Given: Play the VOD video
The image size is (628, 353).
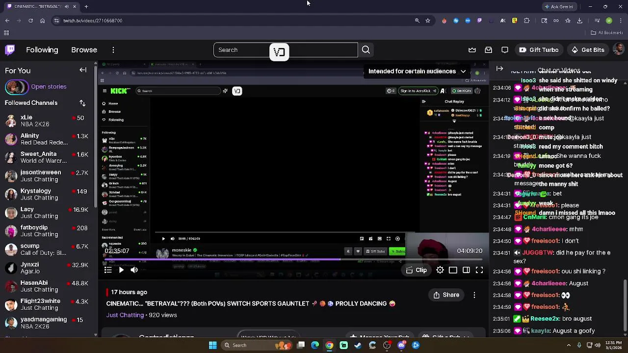Looking at the screenshot, I should click(121, 270).
